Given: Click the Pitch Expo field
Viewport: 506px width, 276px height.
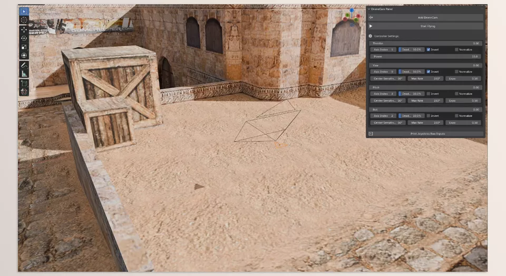Looking at the screenshot, I should click(463, 101).
